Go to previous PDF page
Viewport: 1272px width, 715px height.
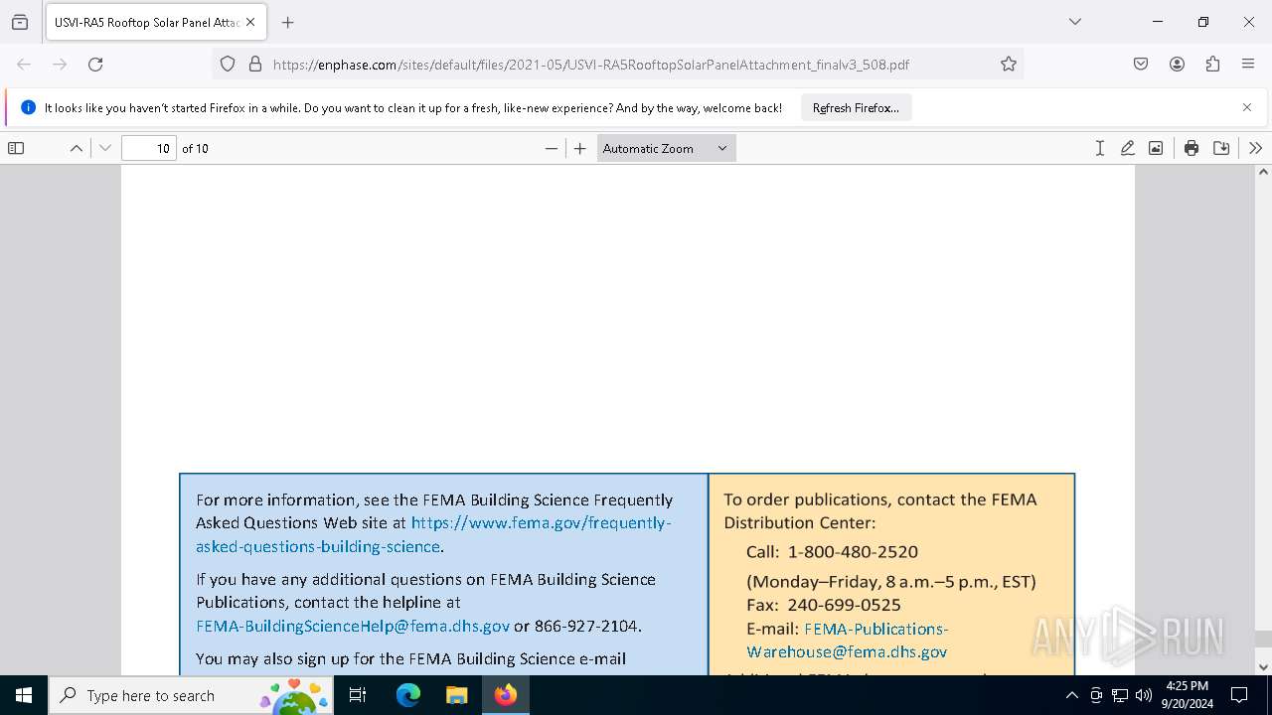pyautogui.click(x=77, y=148)
